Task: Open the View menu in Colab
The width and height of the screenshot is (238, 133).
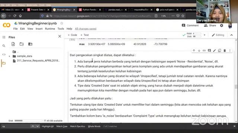Action: (30, 29)
